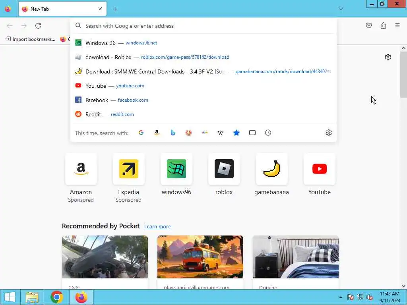This screenshot has height=305, width=407.
Task: Close the New Tab tab
Action: click(x=100, y=9)
